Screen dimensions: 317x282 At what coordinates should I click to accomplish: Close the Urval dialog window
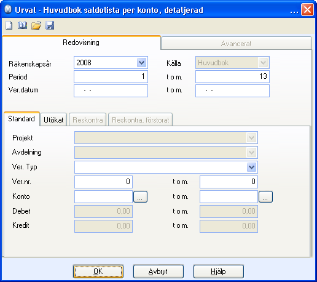point(307,9)
